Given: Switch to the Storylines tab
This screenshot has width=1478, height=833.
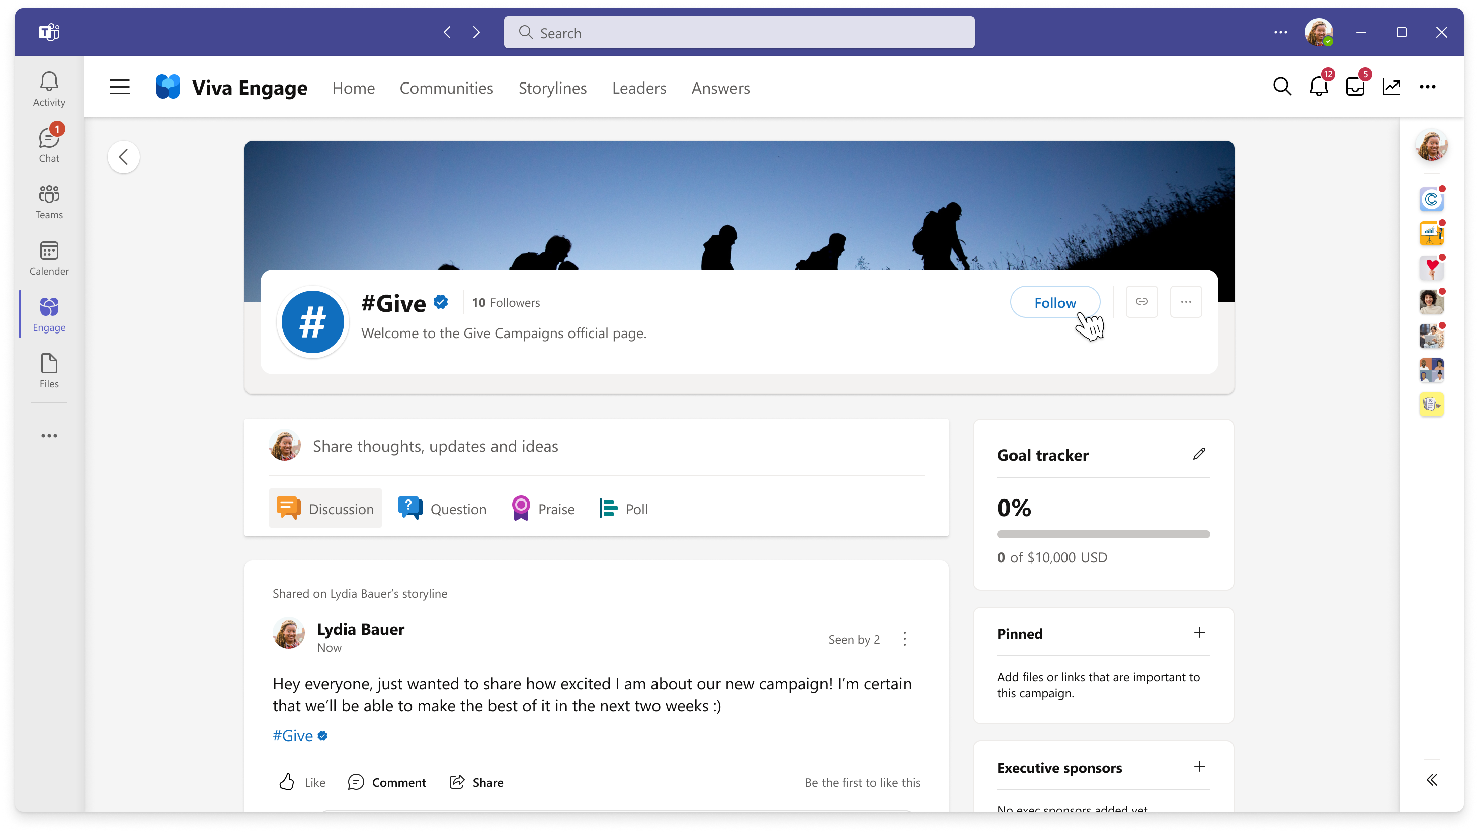Looking at the screenshot, I should tap(553, 87).
